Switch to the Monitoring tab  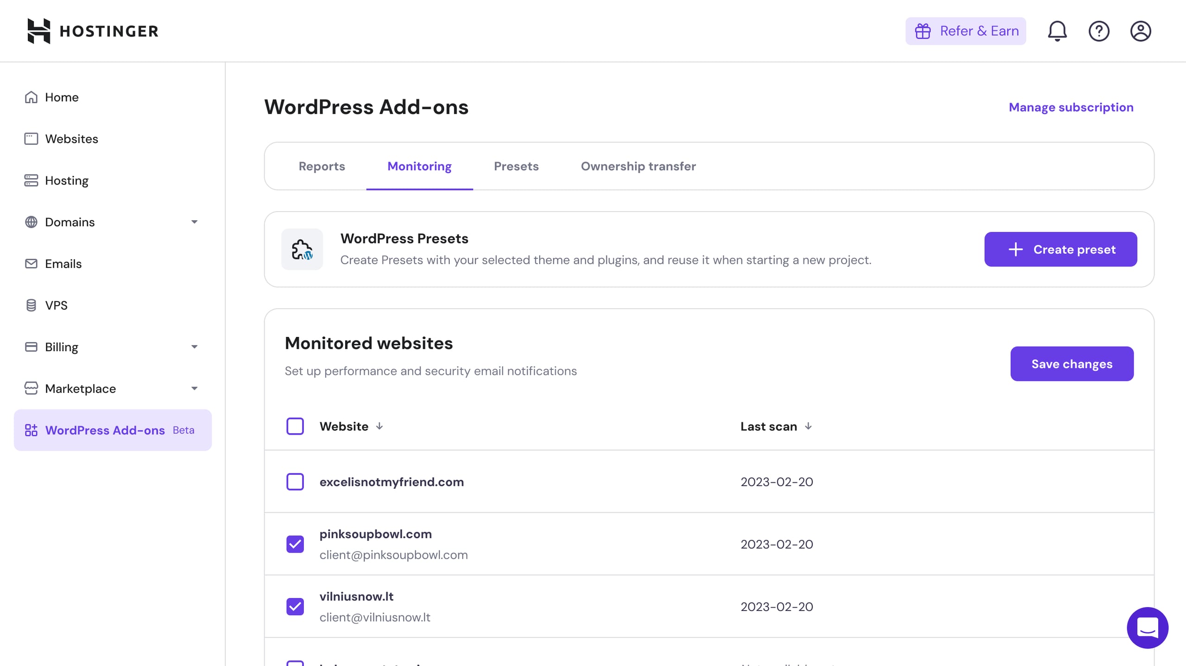click(x=419, y=166)
